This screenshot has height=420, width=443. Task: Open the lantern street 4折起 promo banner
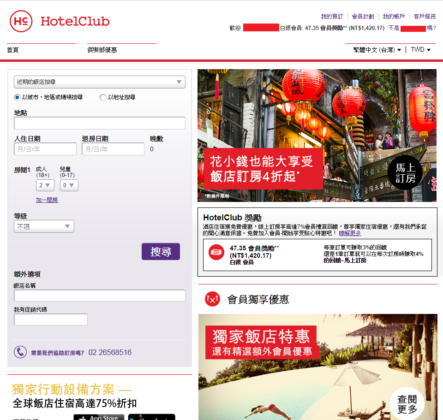[317, 136]
